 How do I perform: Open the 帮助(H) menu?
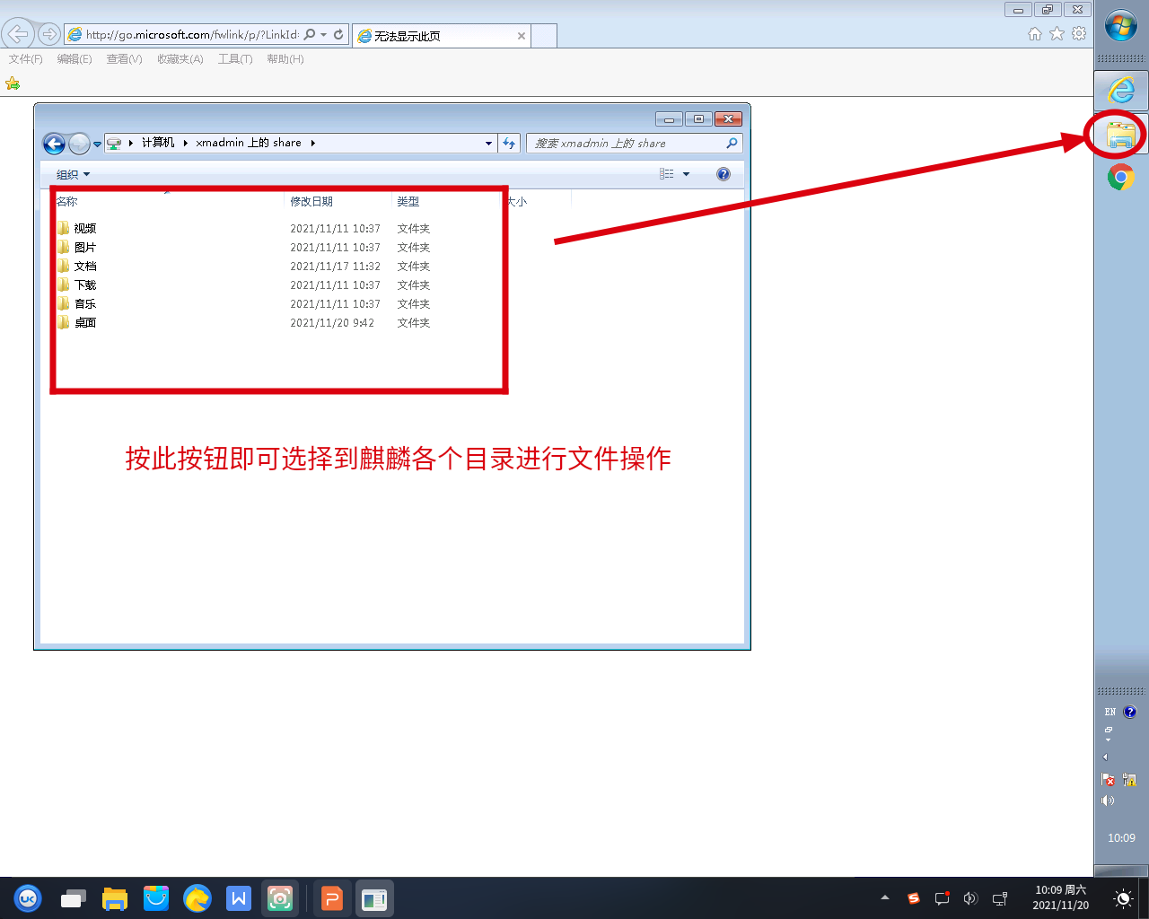point(285,59)
